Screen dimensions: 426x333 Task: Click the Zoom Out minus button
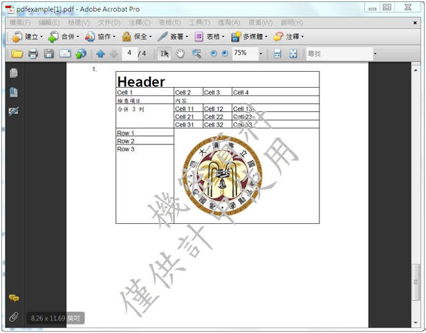pyautogui.click(x=214, y=53)
